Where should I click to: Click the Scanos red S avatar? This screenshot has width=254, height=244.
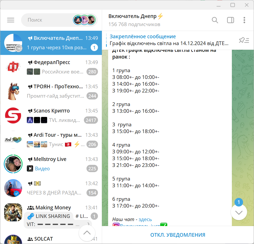[13, 115]
